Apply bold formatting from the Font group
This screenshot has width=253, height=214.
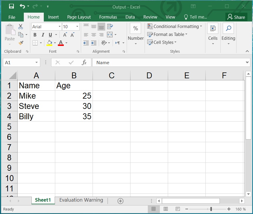click(35, 34)
